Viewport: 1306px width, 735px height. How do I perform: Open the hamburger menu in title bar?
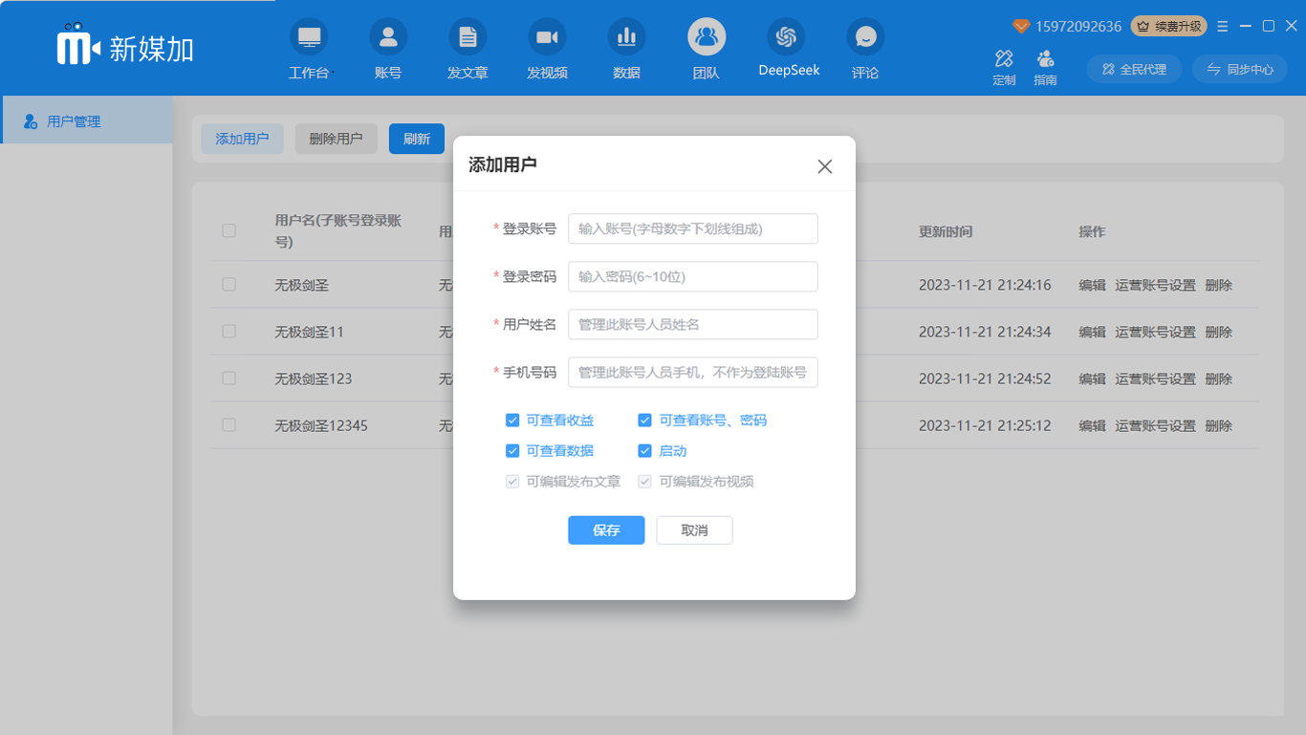(1223, 27)
